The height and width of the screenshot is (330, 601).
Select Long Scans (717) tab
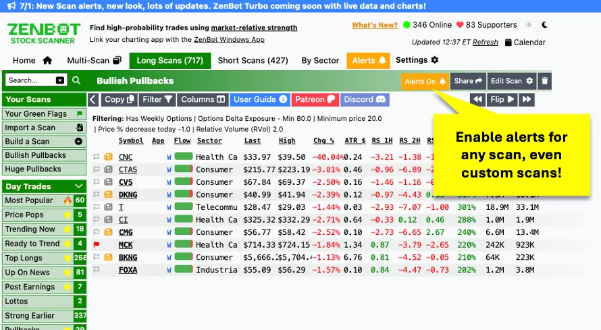click(x=169, y=61)
